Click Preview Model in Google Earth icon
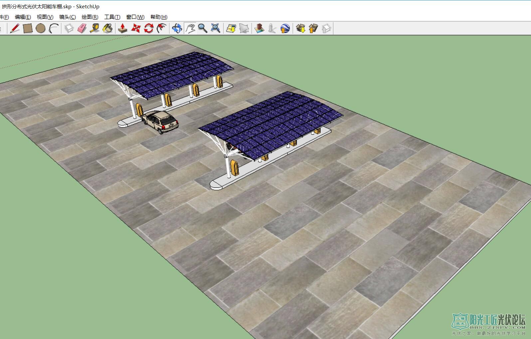The image size is (531, 339). click(x=285, y=28)
